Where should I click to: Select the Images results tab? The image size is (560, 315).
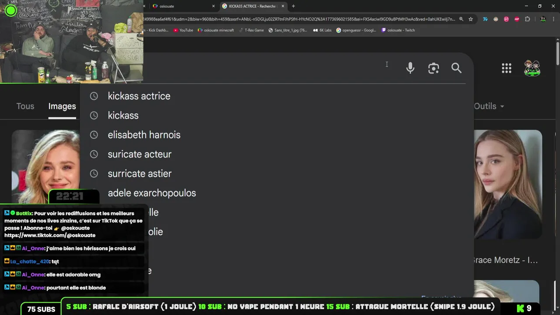click(62, 106)
